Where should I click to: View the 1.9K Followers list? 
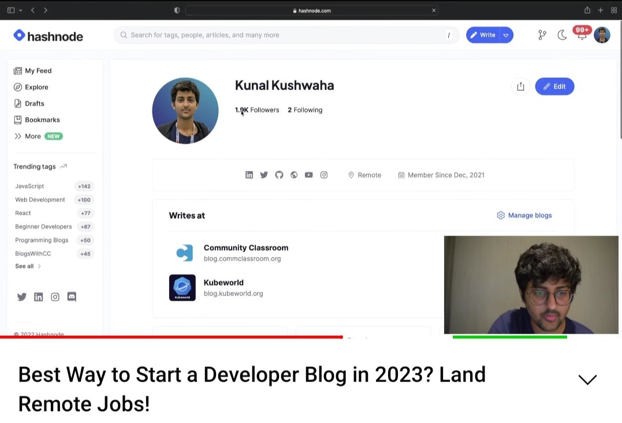[257, 110]
